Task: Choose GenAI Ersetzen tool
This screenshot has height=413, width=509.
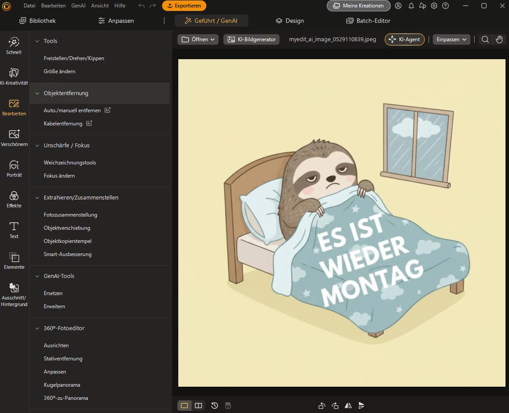Action: pyautogui.click(x=53, y=293)
